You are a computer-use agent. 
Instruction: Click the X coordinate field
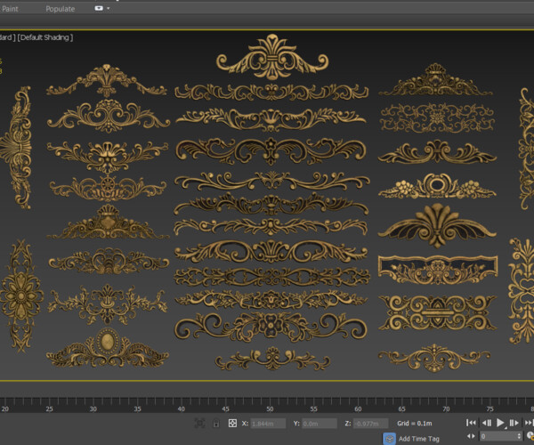click(268, 424)
